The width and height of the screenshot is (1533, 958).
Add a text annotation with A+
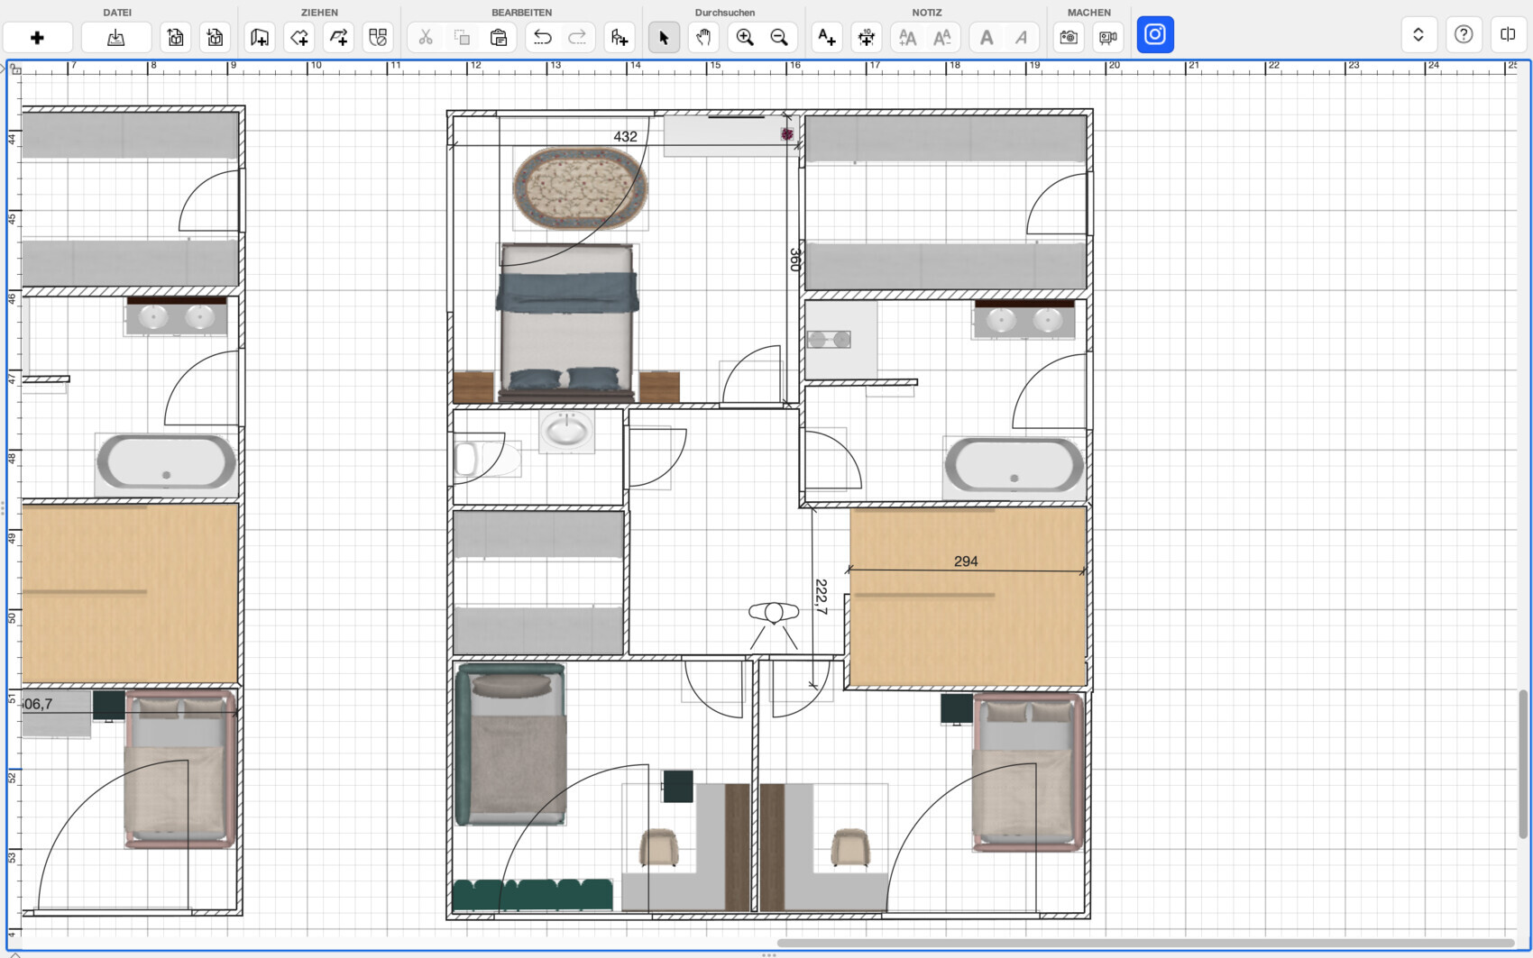point(826,38)
